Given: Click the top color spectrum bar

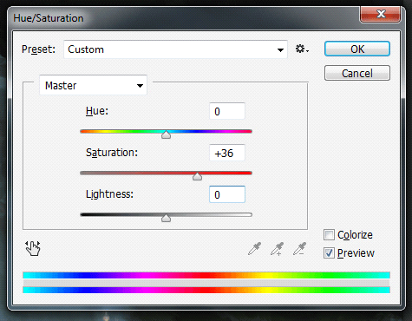Looking at the screenshot, I should click(x=206, y=275).
